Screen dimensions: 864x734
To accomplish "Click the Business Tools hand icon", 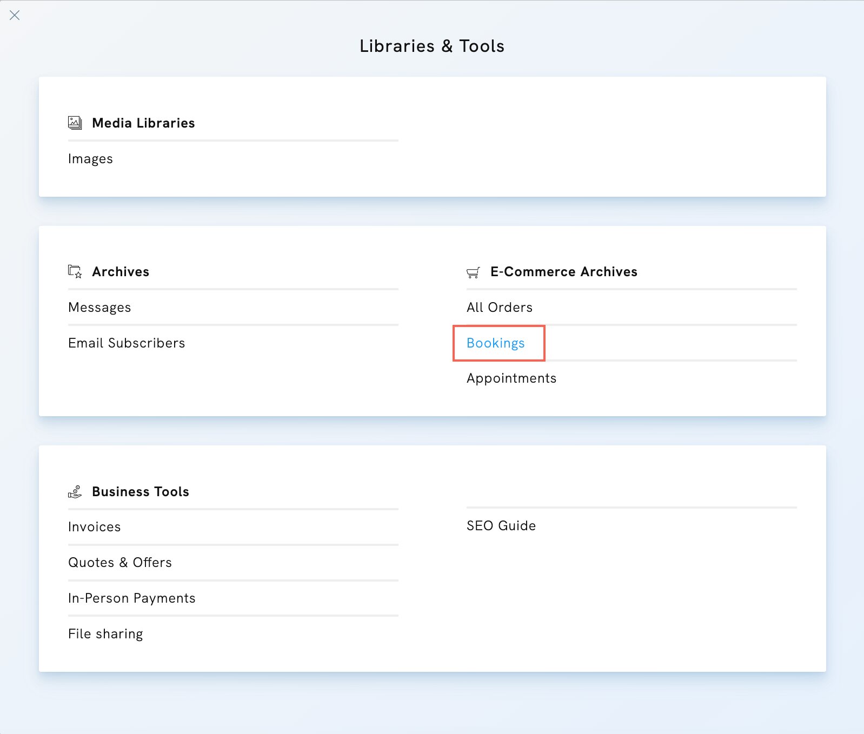I will tap(75, 491).
